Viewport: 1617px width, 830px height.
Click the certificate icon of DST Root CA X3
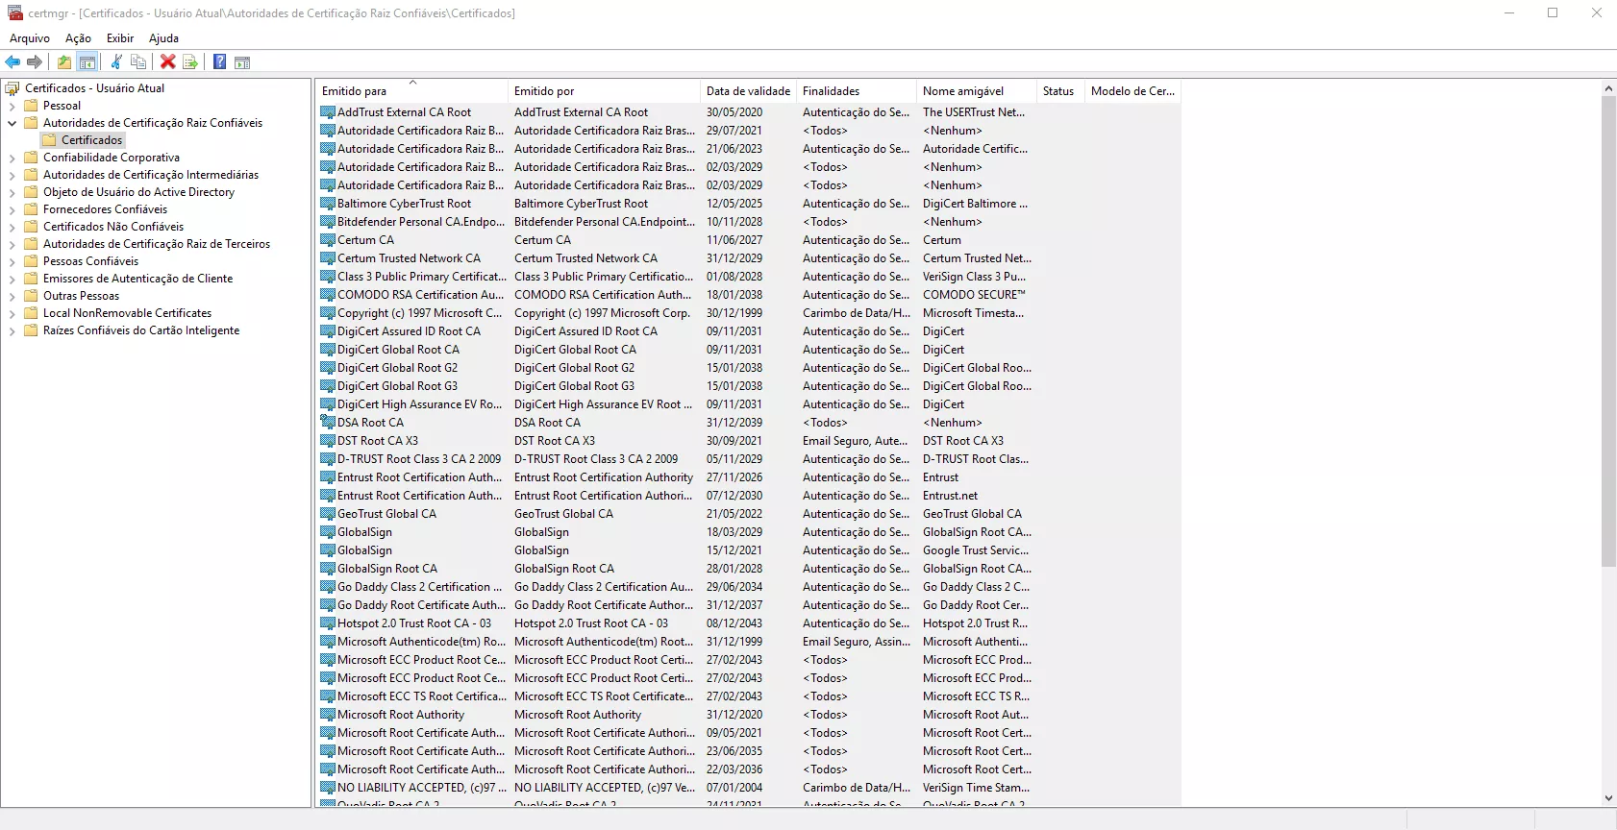[328, 441]
